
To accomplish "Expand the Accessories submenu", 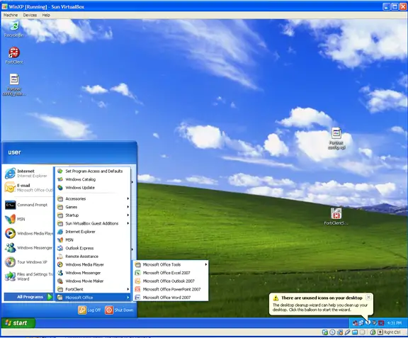I will pos(93,198).
